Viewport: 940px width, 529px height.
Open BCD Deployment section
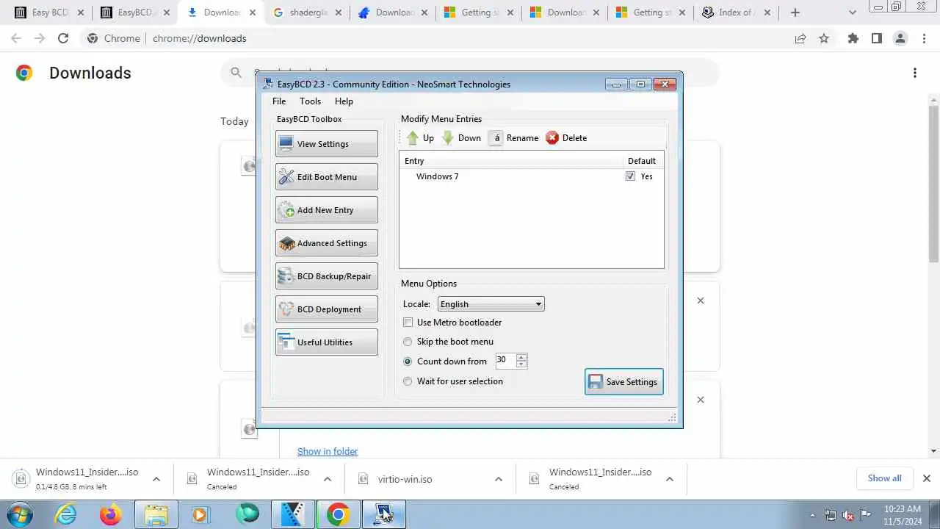(x=327, y=309)
